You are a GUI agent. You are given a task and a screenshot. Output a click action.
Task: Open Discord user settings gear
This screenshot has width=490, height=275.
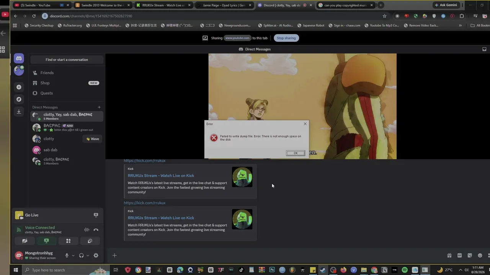point(96,256)
